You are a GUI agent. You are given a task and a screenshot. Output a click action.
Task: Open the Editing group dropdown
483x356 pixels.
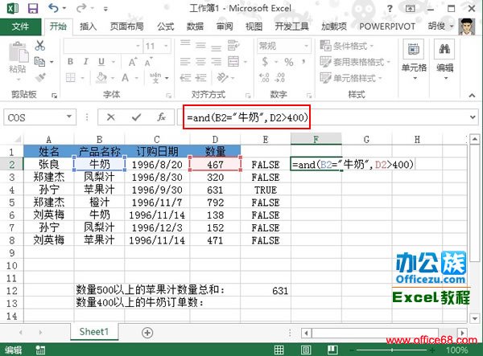coord(445,59)
